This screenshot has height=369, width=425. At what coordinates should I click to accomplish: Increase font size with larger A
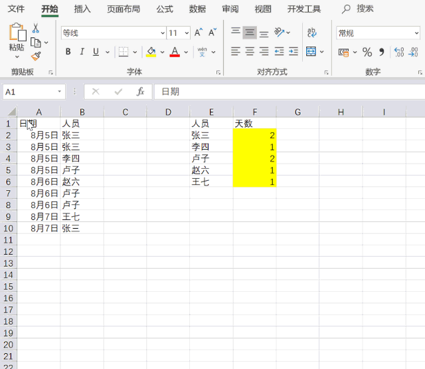199,33
